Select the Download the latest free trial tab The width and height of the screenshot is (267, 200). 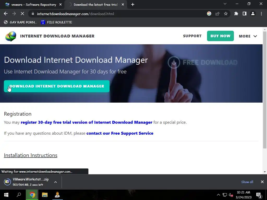[x=95, y=5]
